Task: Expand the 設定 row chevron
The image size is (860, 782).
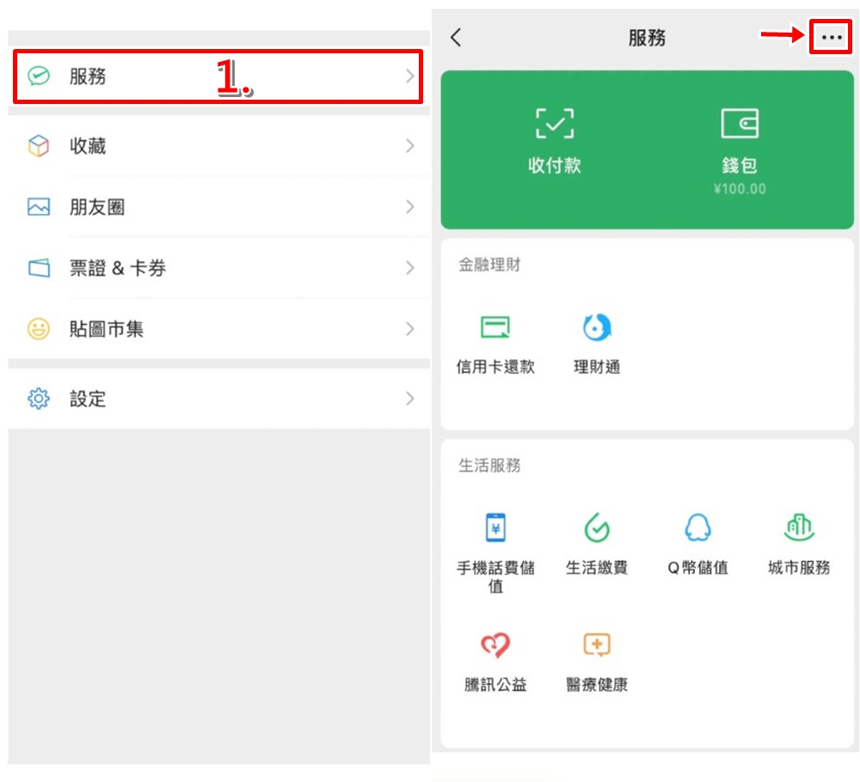Action: pyautogui.click(x=409, y=399)
